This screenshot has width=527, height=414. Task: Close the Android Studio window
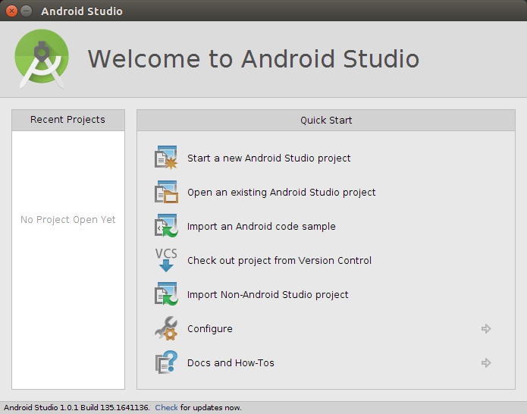coord(12,11)
